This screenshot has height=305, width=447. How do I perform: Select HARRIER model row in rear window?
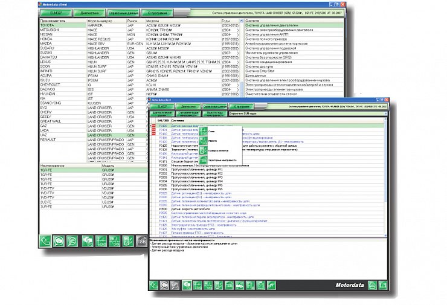pos(163,25)
